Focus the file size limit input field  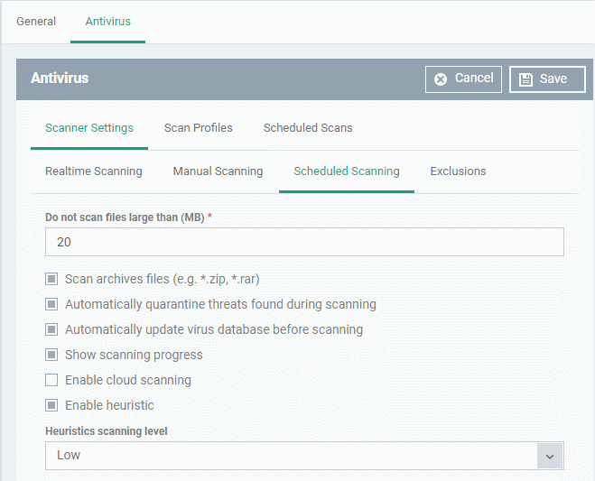click(304, 242)
